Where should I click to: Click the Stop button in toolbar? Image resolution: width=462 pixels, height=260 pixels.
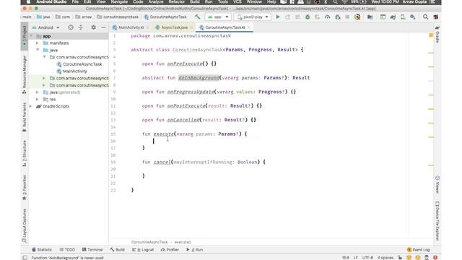(x=347, y=17)
